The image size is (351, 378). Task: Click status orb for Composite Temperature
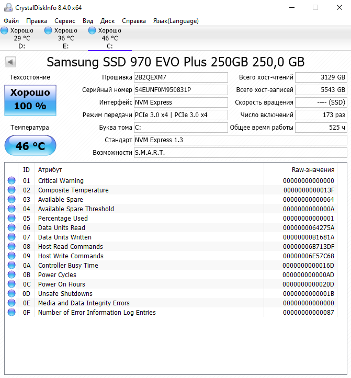(12, 190)
